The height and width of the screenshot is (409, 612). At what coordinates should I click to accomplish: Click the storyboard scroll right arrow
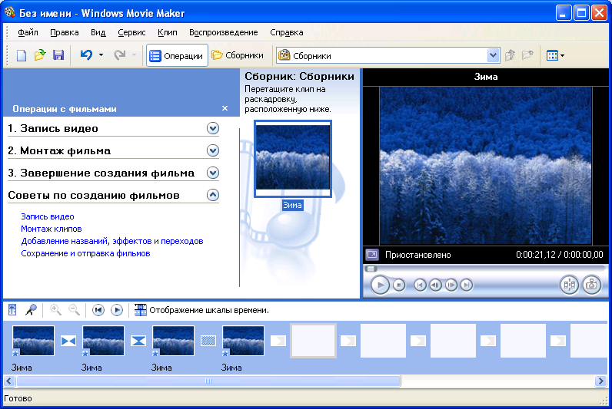click(x=600, y=381)
